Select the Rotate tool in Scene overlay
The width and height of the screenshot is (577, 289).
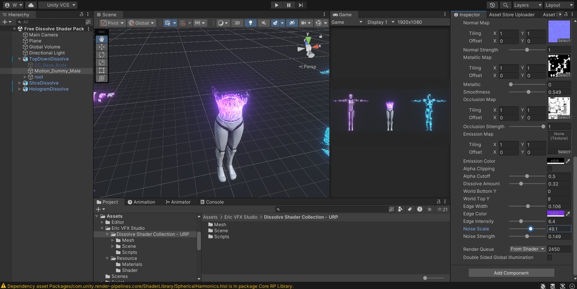101,55
